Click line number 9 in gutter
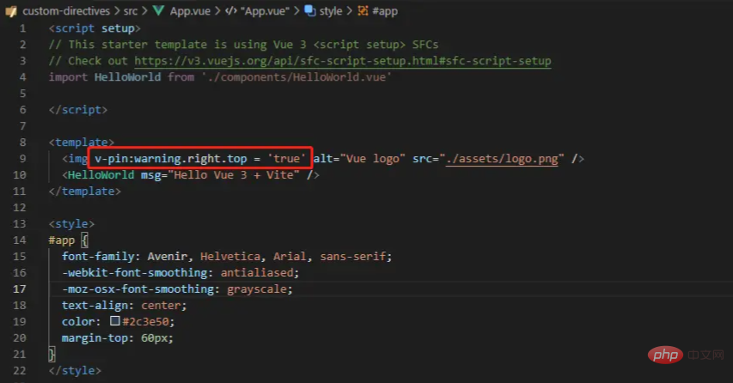The height and width of the screenshot is (383, 733). (22, 159)
